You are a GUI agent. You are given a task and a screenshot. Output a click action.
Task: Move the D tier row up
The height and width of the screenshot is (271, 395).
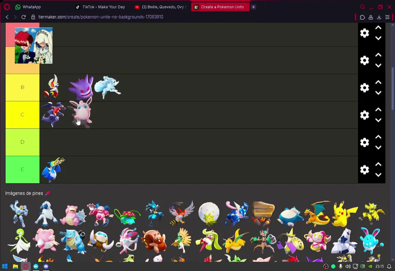coord(378,137)
